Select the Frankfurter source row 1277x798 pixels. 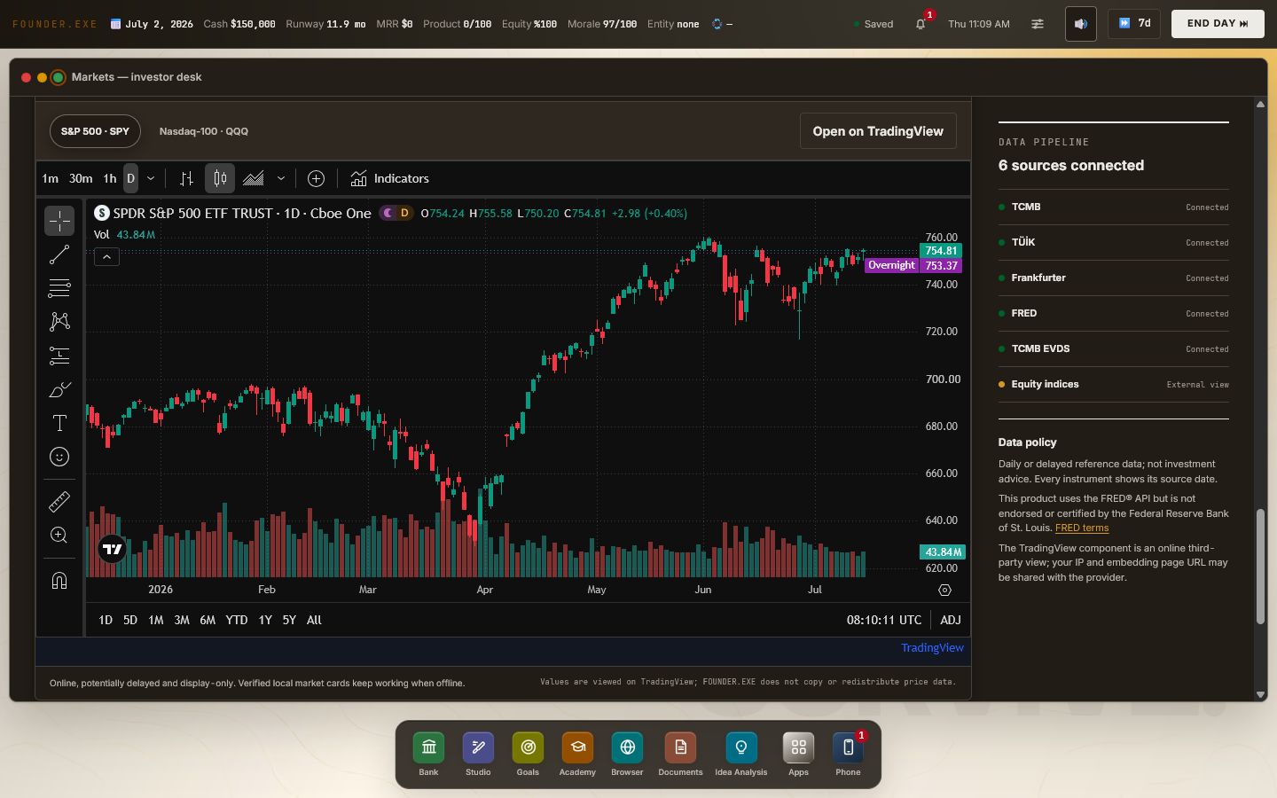tap(1114, 278)
